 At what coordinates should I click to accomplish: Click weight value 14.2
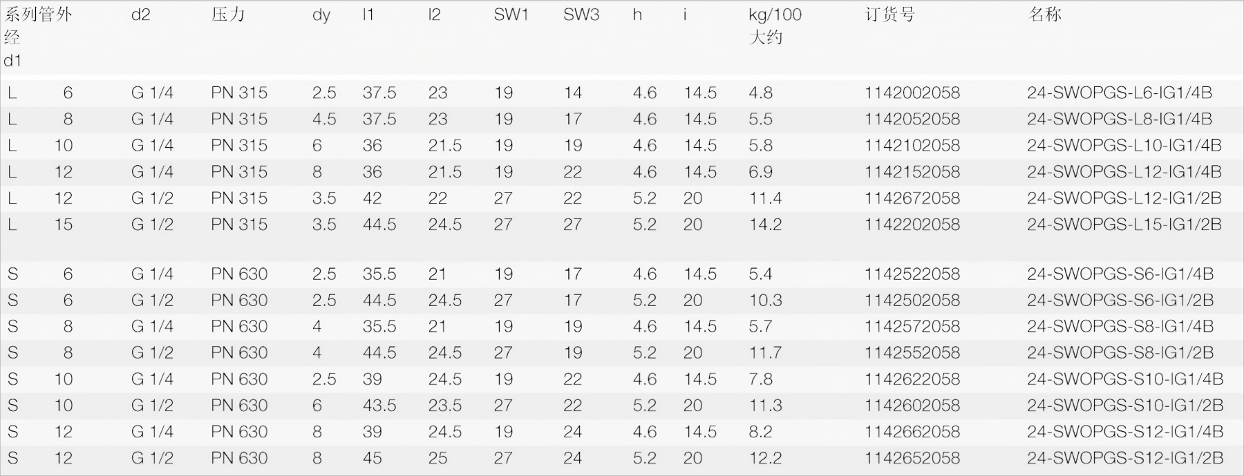[x=765, y=225]
